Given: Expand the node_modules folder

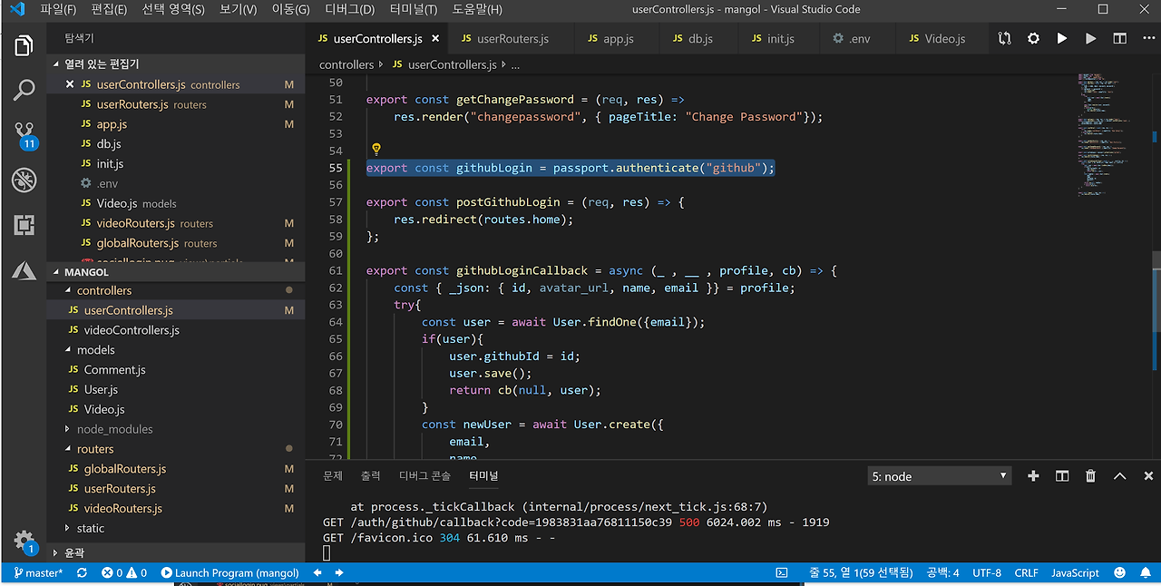Looking at the screenshot, I should (114, 429).
